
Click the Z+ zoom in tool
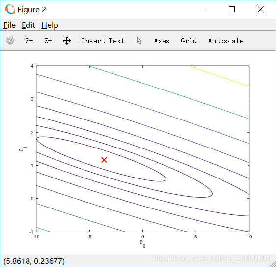pyautogui.click(x=29, y=41)
